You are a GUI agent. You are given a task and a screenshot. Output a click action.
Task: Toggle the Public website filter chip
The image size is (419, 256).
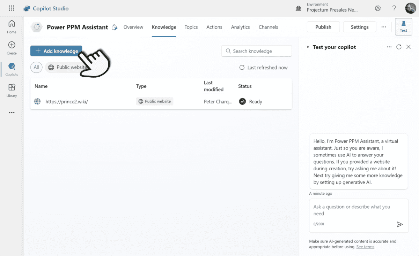pyautogui.click(x=66, y=67)
